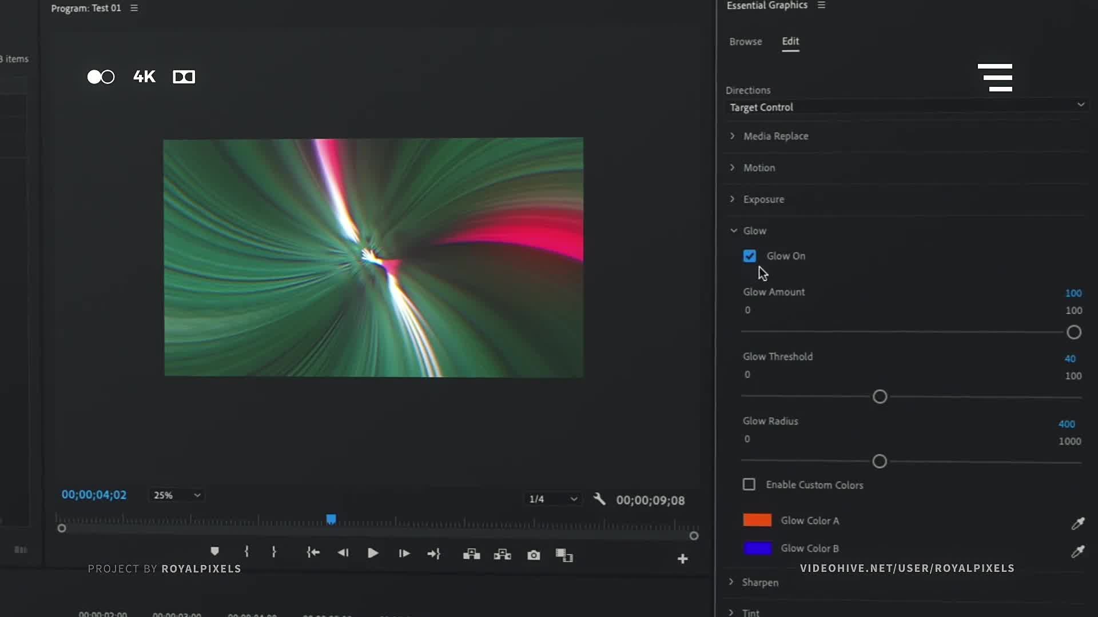
Task: Select the Edit tab in Essential Graphics
Action: coord(790,42)
